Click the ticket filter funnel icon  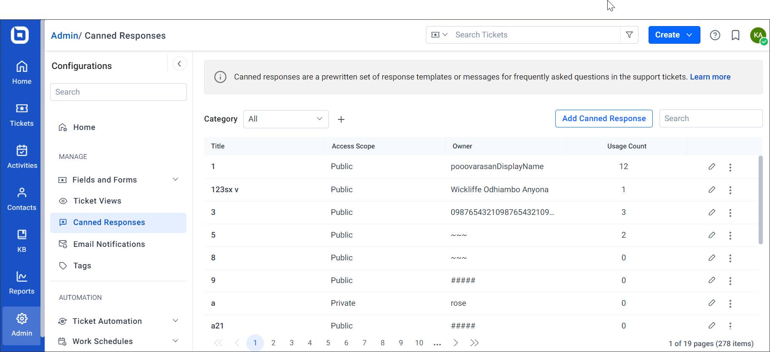(629, 35)
